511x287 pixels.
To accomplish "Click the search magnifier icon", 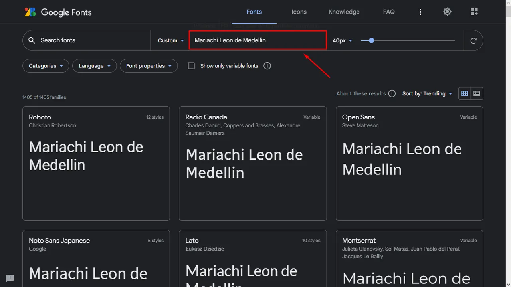I will [32, 40].
